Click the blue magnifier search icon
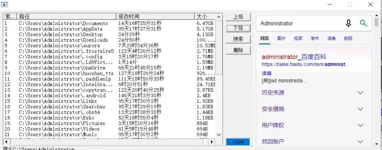Screen dimensions: 382x150 point(363,23)
